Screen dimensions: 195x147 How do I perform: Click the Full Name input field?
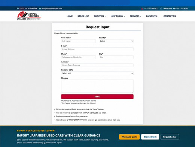click(x=79, y=41)
